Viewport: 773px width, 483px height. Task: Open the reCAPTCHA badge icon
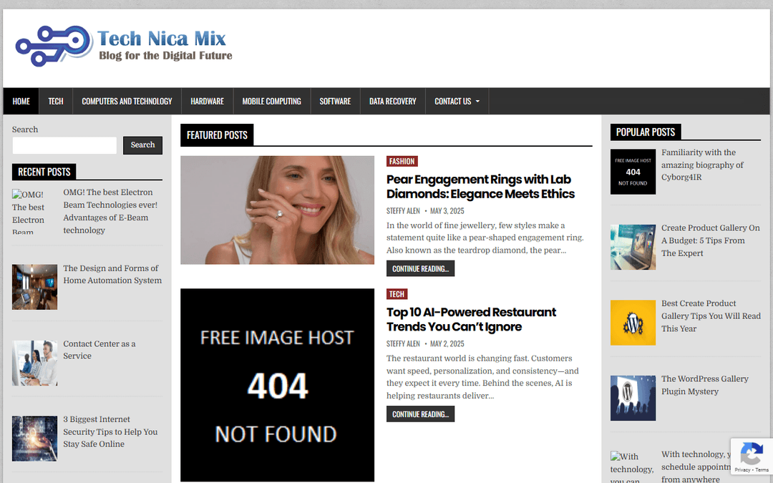(751, 454)
